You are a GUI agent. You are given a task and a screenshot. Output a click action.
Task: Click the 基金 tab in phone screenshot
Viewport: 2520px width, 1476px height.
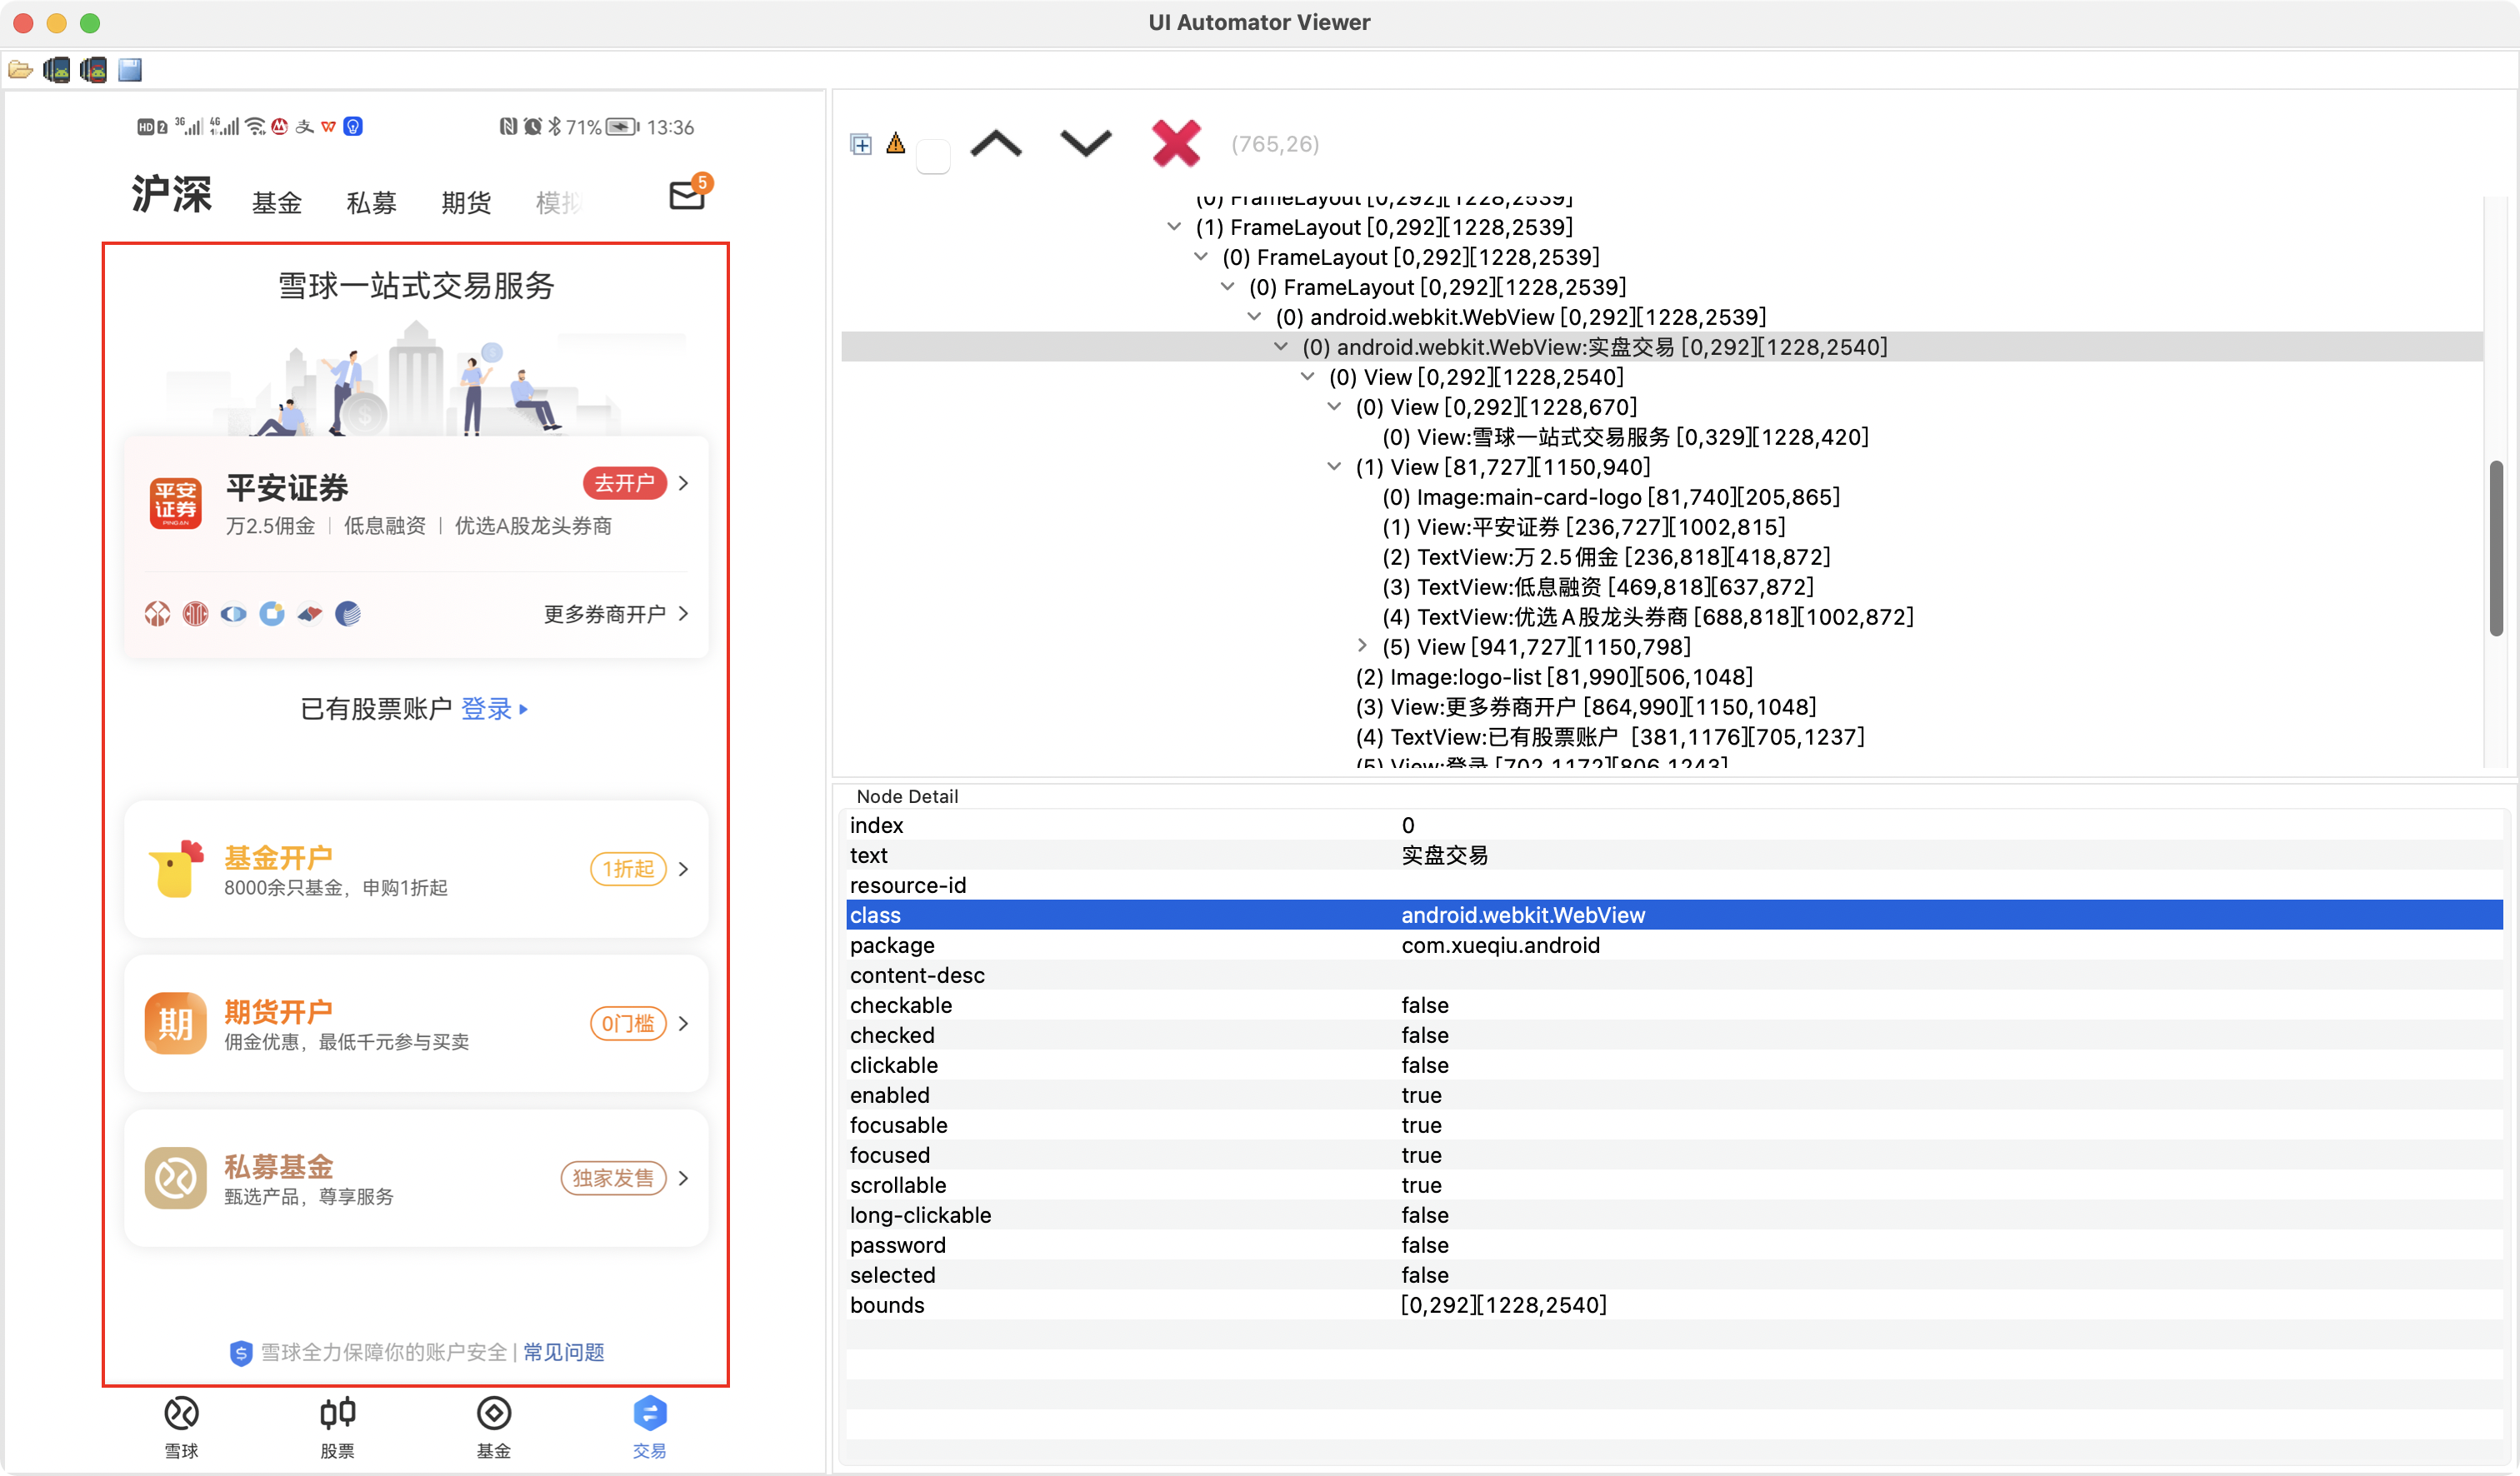(x=277, y=203)
